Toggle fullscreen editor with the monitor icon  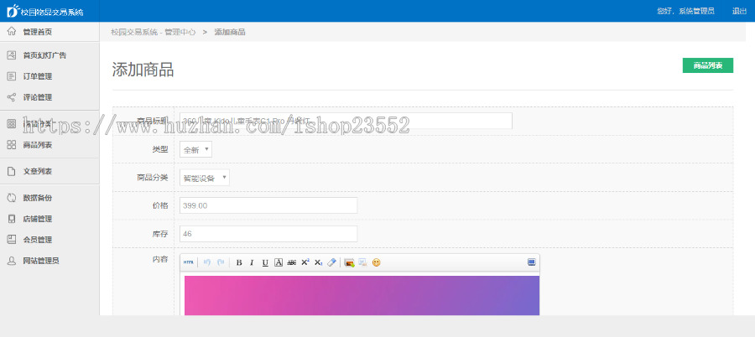pos(532,262)
